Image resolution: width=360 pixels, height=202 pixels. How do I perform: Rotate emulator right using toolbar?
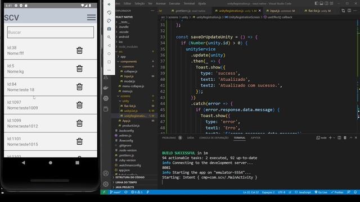[x=109, y=21]
